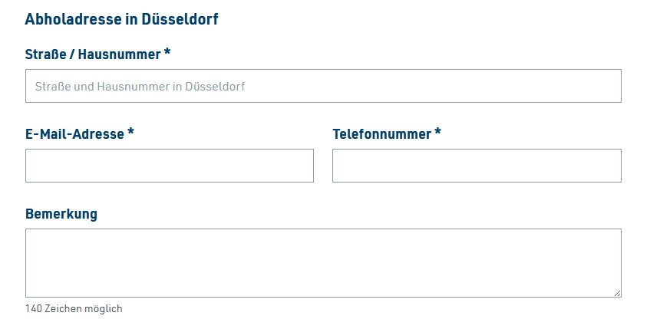Screen dimensions: 660x329
Task: Click the word "Düsseldorf" in the heading
Action: 180,19
